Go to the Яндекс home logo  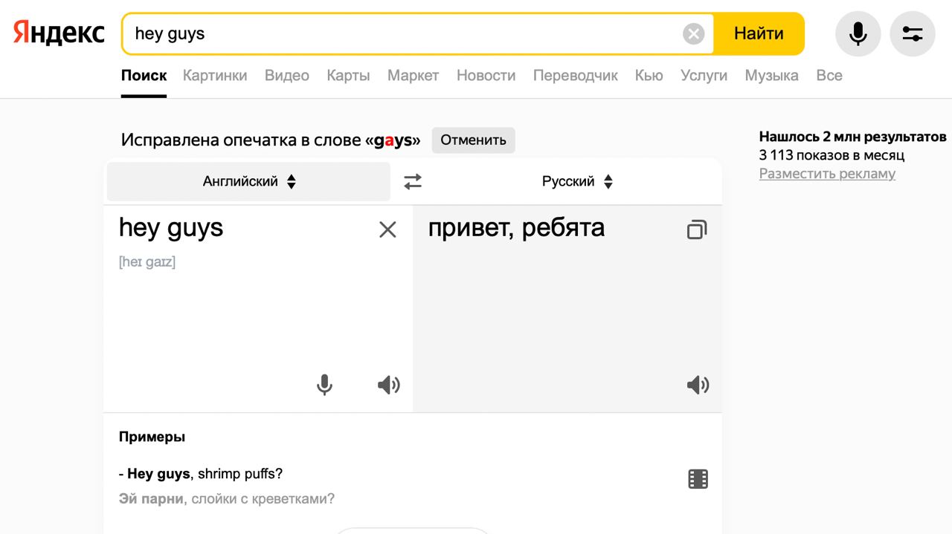[x=59, y=33]
